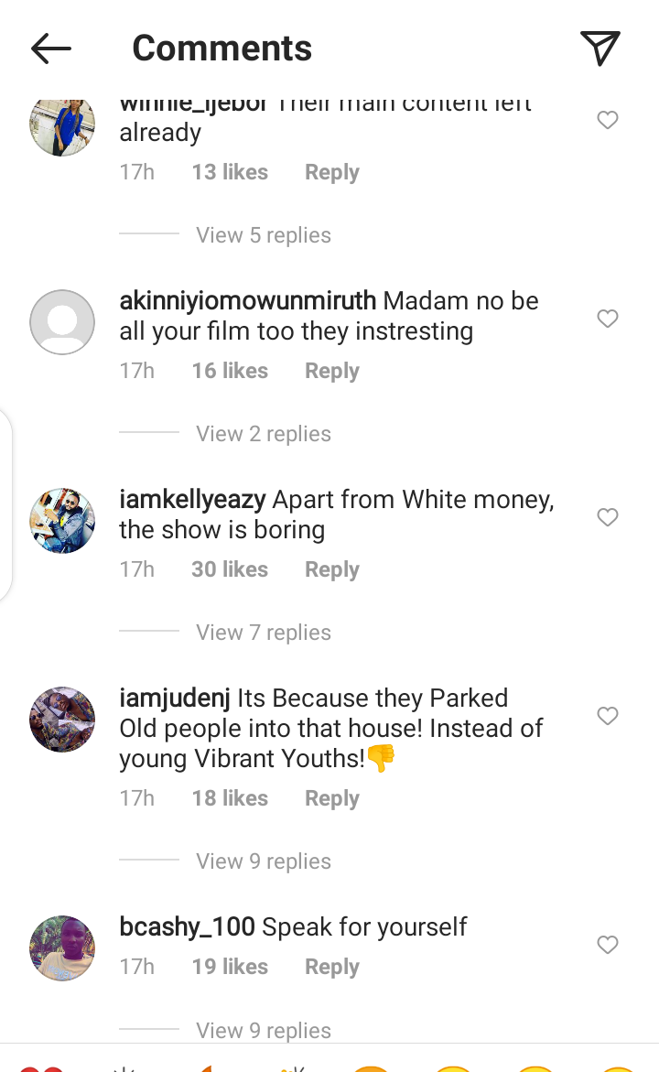Open iamkellyeazy profile picture
This screenshot has width=659, height=1072.
point(62,521)
